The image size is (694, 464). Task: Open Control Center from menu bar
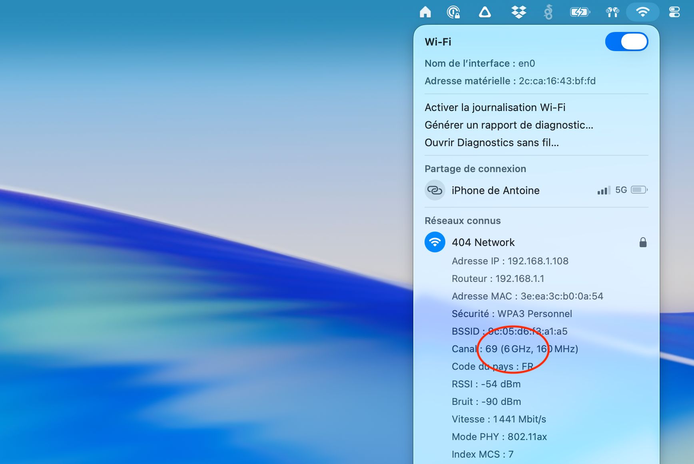point(674,12)
